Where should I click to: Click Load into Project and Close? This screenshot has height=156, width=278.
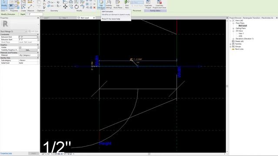coord(159,4)
